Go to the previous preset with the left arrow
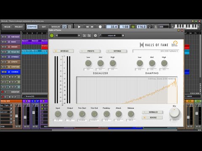 click(x=57, y=36)
